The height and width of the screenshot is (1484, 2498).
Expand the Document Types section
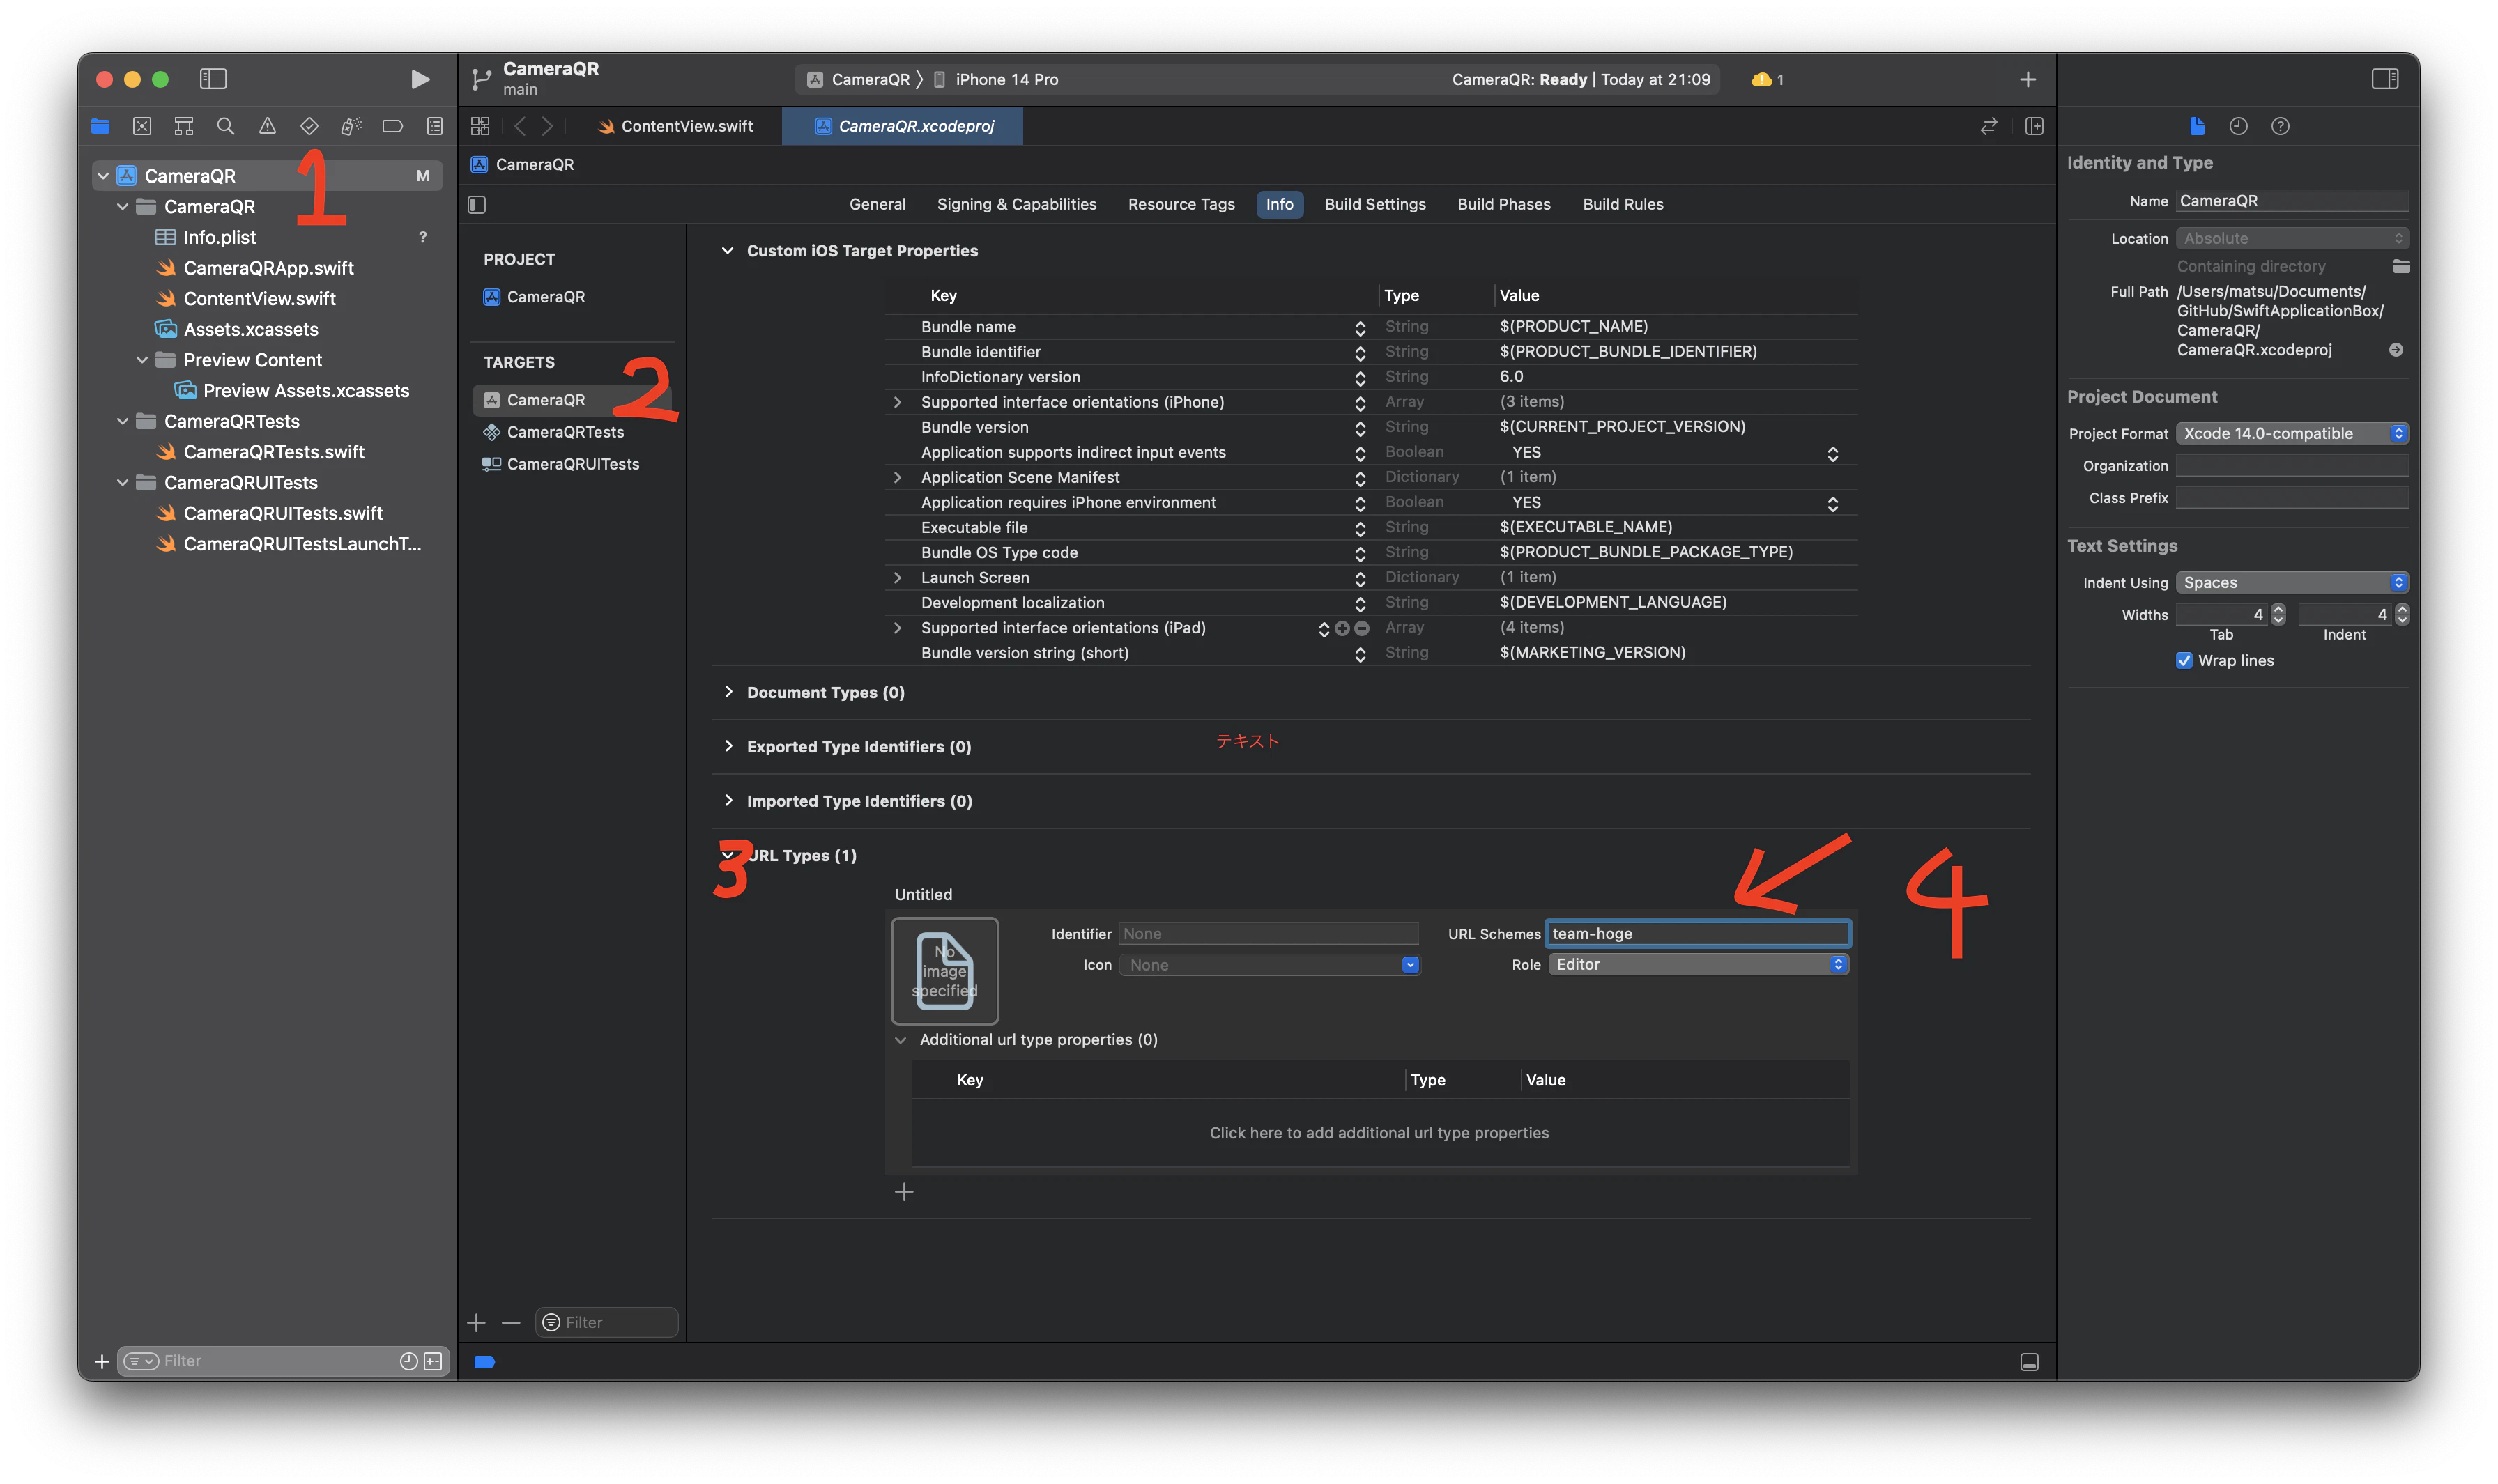pos(728,692)
